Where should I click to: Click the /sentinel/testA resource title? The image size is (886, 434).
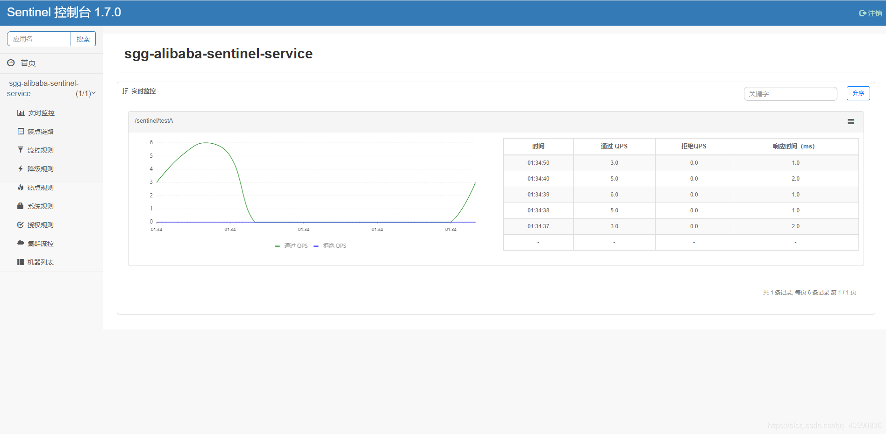point(154,121)
